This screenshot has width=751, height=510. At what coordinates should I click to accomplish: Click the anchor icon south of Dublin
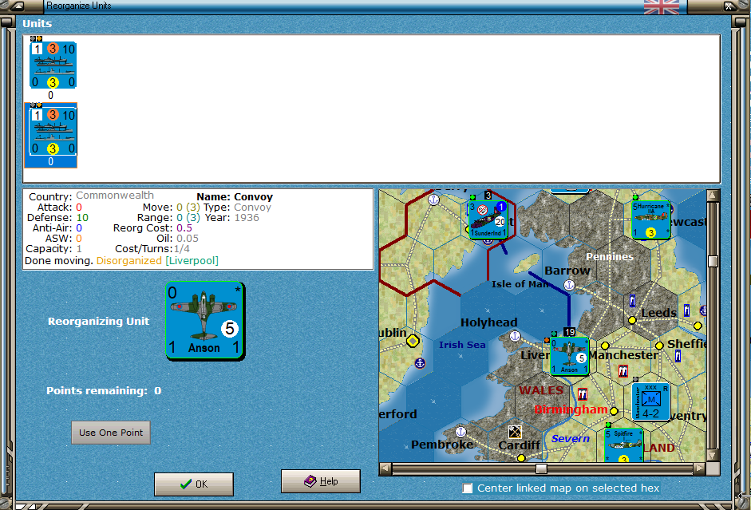point(420,363)
